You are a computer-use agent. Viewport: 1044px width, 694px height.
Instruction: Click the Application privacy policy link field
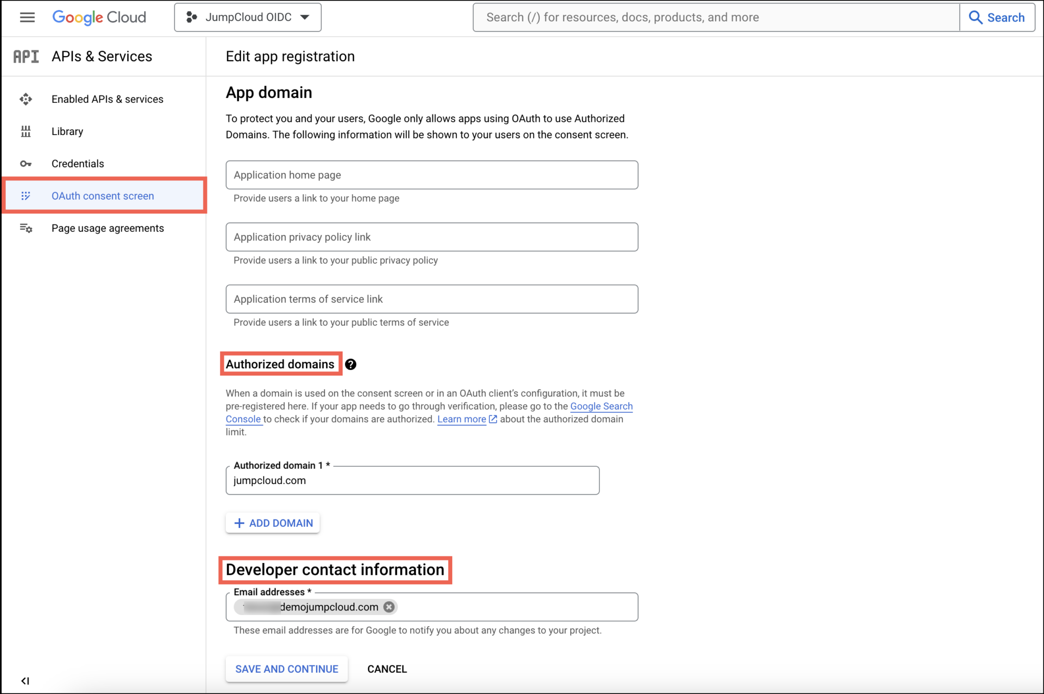tap(431, 236)
